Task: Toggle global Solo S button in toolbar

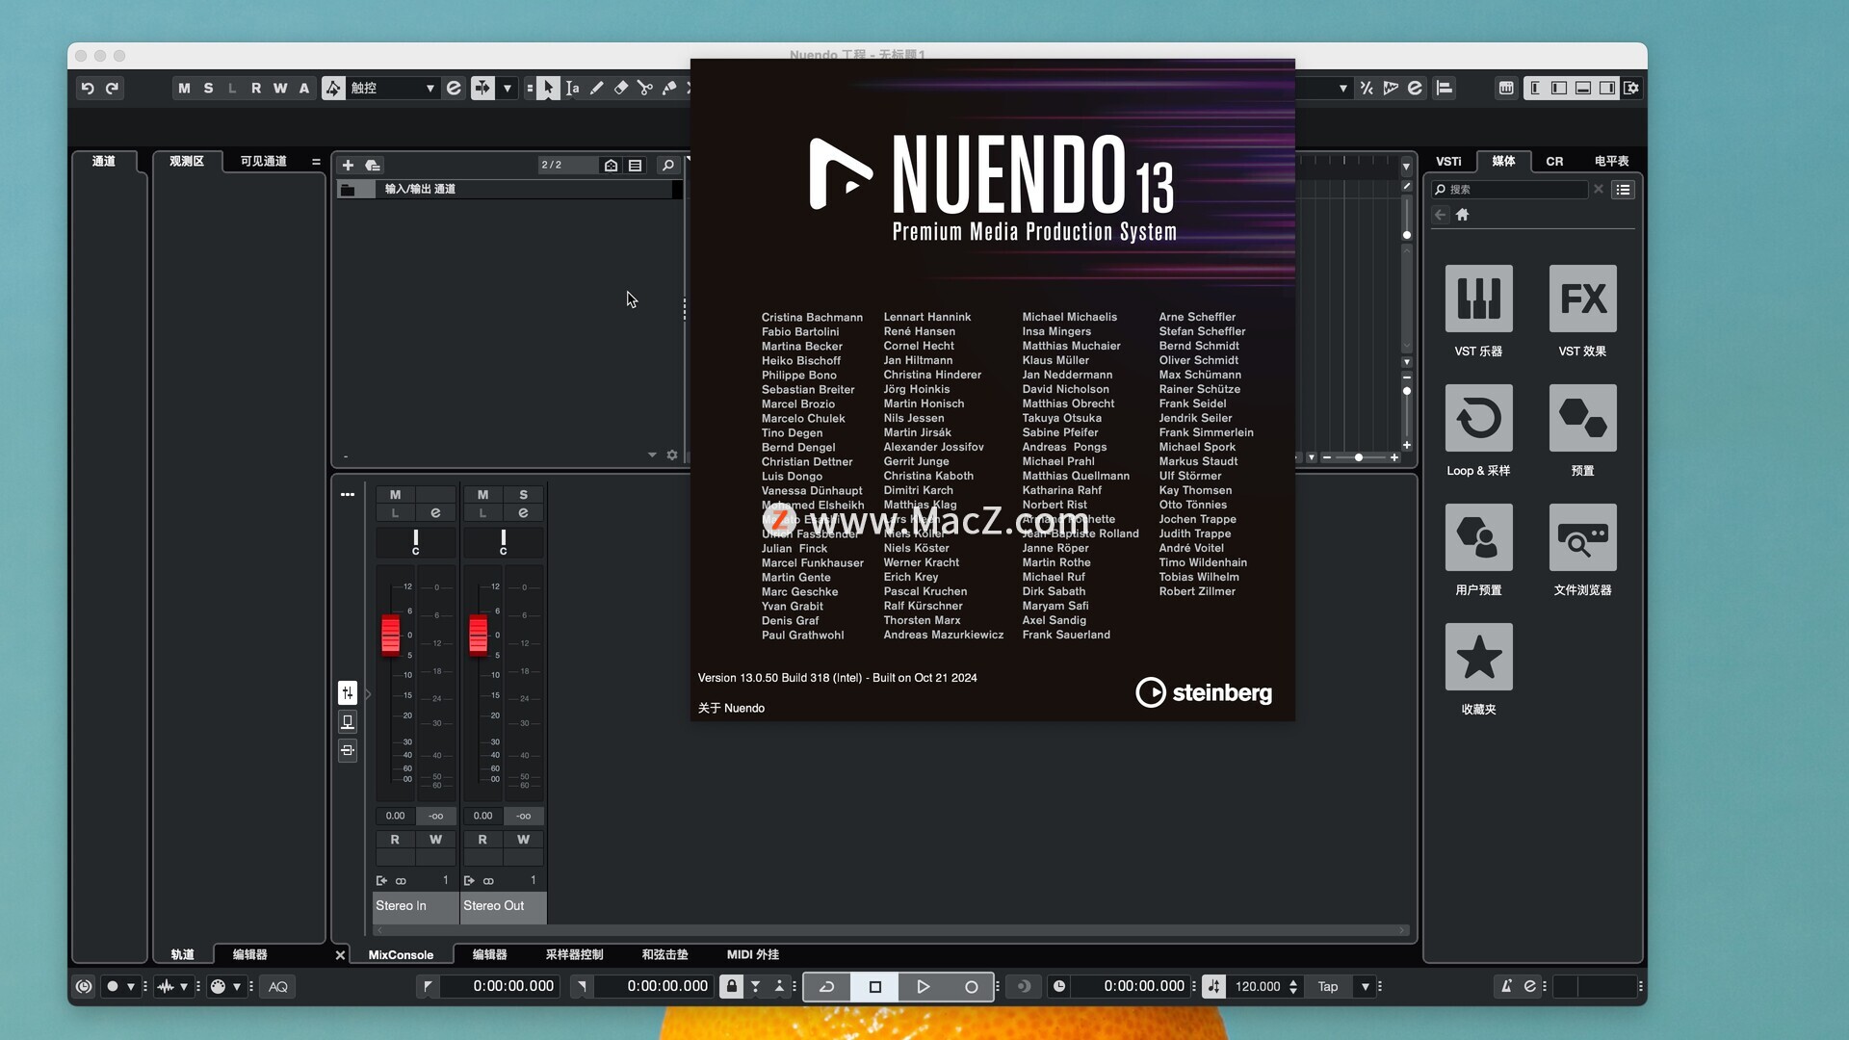Action: [208, 88]
